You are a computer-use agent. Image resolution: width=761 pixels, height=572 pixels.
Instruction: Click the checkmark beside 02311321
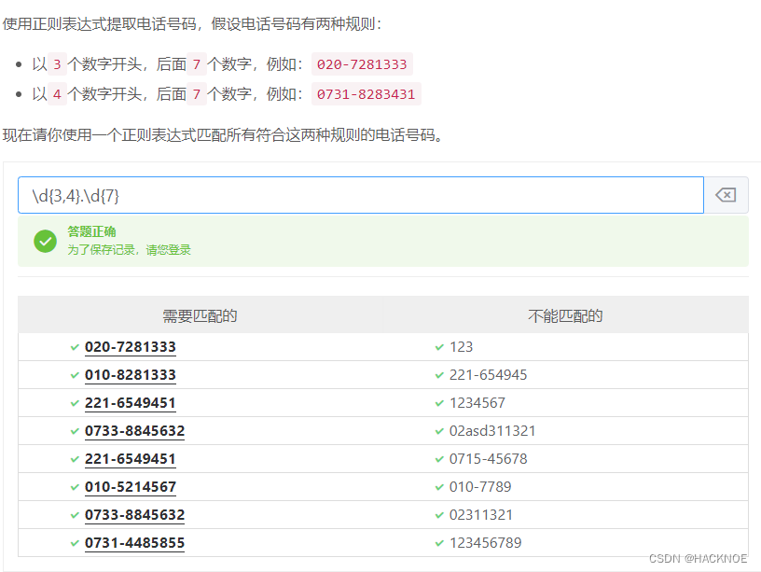point(439,515)
